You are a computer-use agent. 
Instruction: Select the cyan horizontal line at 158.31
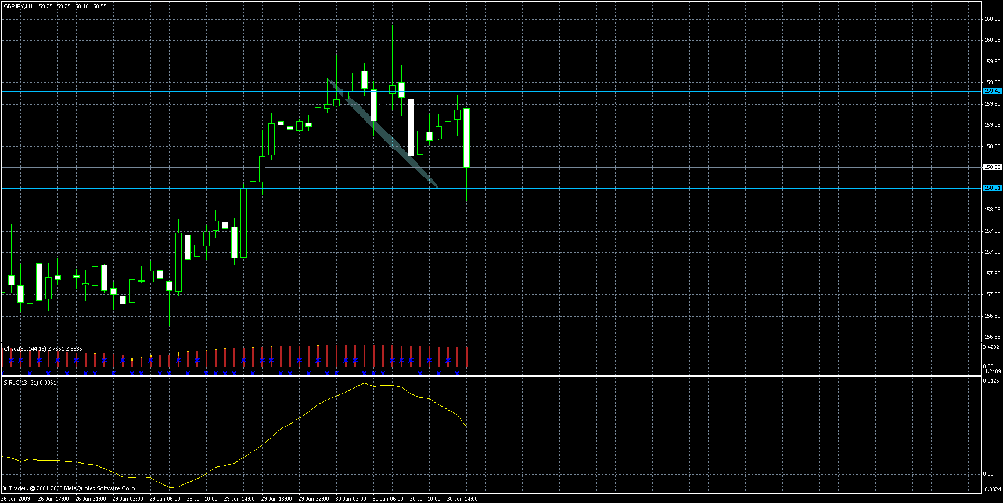pos(491,188)
